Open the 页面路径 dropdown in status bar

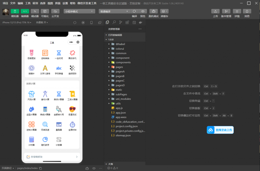(8, 168)
